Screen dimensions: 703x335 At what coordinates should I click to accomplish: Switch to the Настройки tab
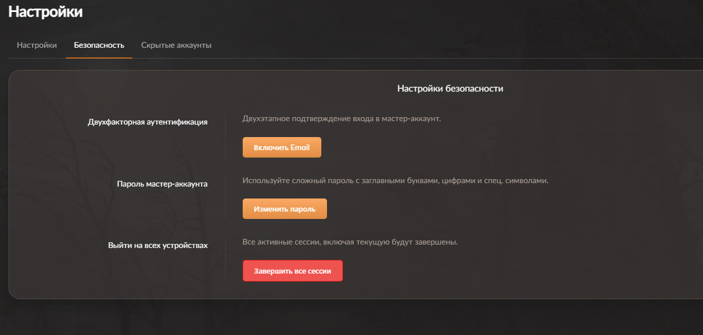[37, 45]
